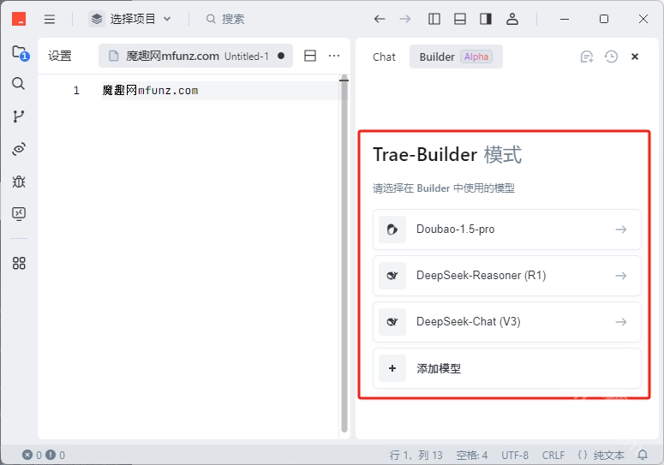Open the Extensions grid icon
The height and width of the screenshot is (465, 664).
19,263
